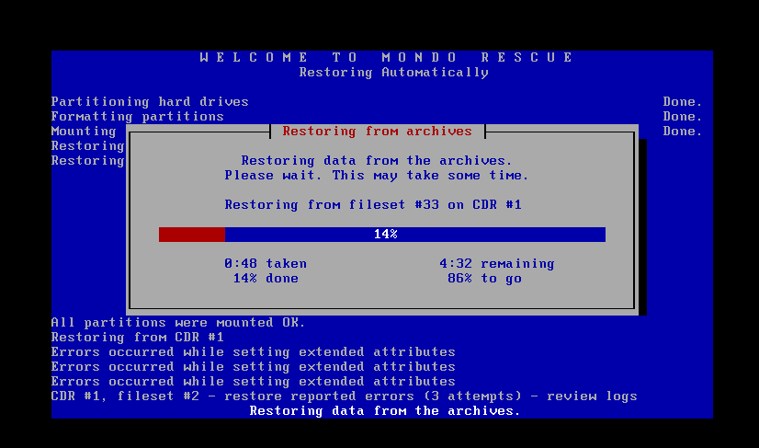
Task: Click 'Restoring from fileset #33 on CDR #1'
Action: (373, 204)
